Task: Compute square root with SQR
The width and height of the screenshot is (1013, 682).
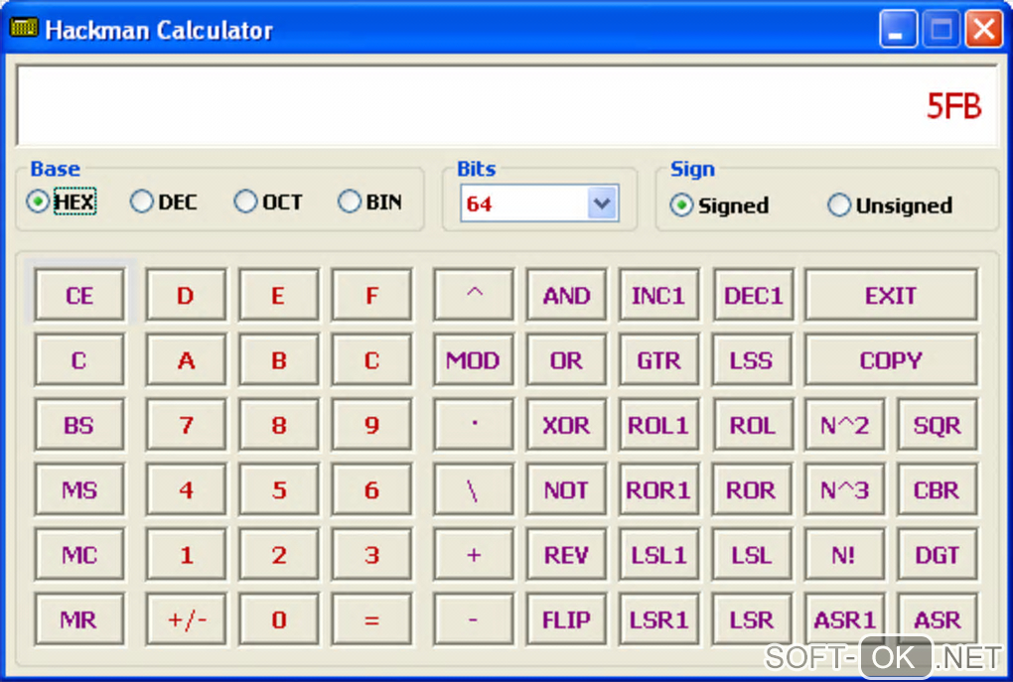Action: click(x=938, y=425)
